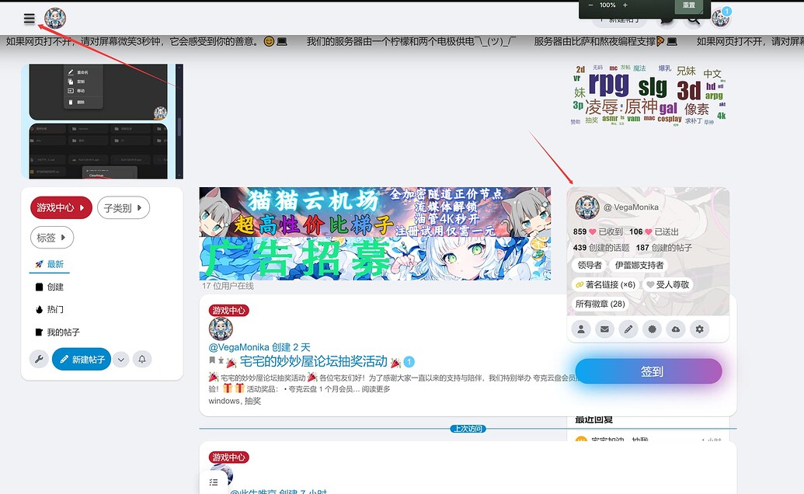Click the plus zoom-in button in zoom popup
The height and width of the screenshot is (494, 804).
(x=625, y=5)
